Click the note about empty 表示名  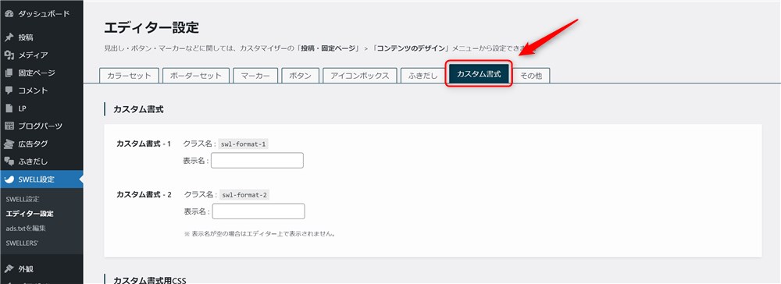pyautogui.click(x=259, y=233)
